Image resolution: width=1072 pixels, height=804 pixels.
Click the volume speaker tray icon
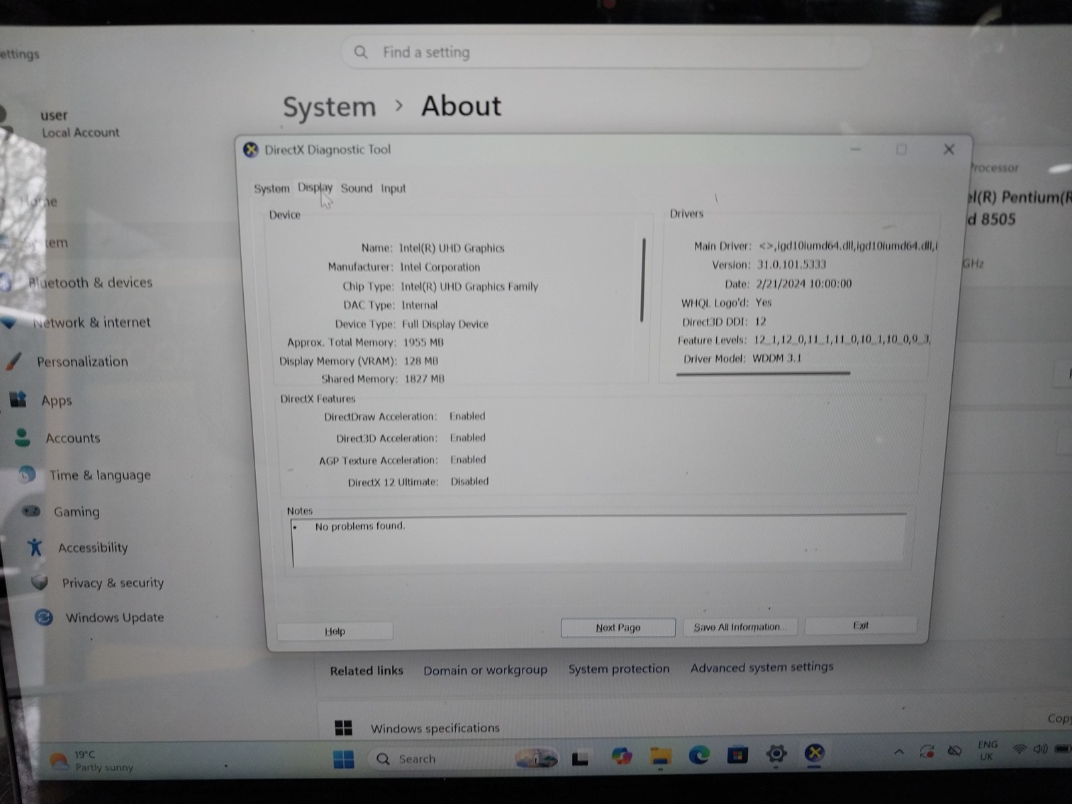[1040, 749]
